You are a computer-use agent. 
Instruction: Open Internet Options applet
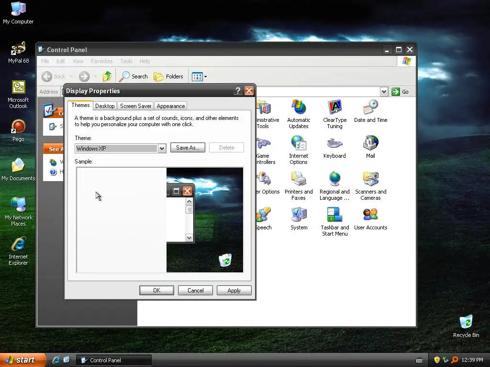(299, 150)
